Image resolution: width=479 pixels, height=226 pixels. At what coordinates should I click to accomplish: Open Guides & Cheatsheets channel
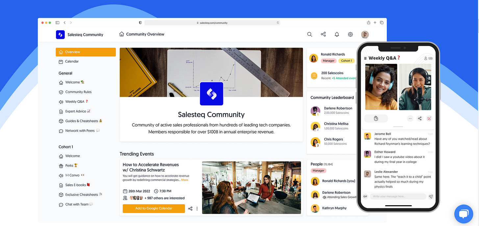click(x=81, y=121)
